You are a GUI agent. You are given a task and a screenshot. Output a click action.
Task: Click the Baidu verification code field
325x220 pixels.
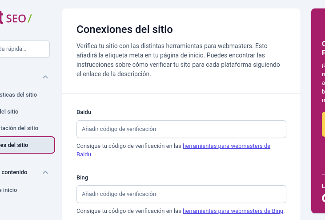tap(181, 129)
